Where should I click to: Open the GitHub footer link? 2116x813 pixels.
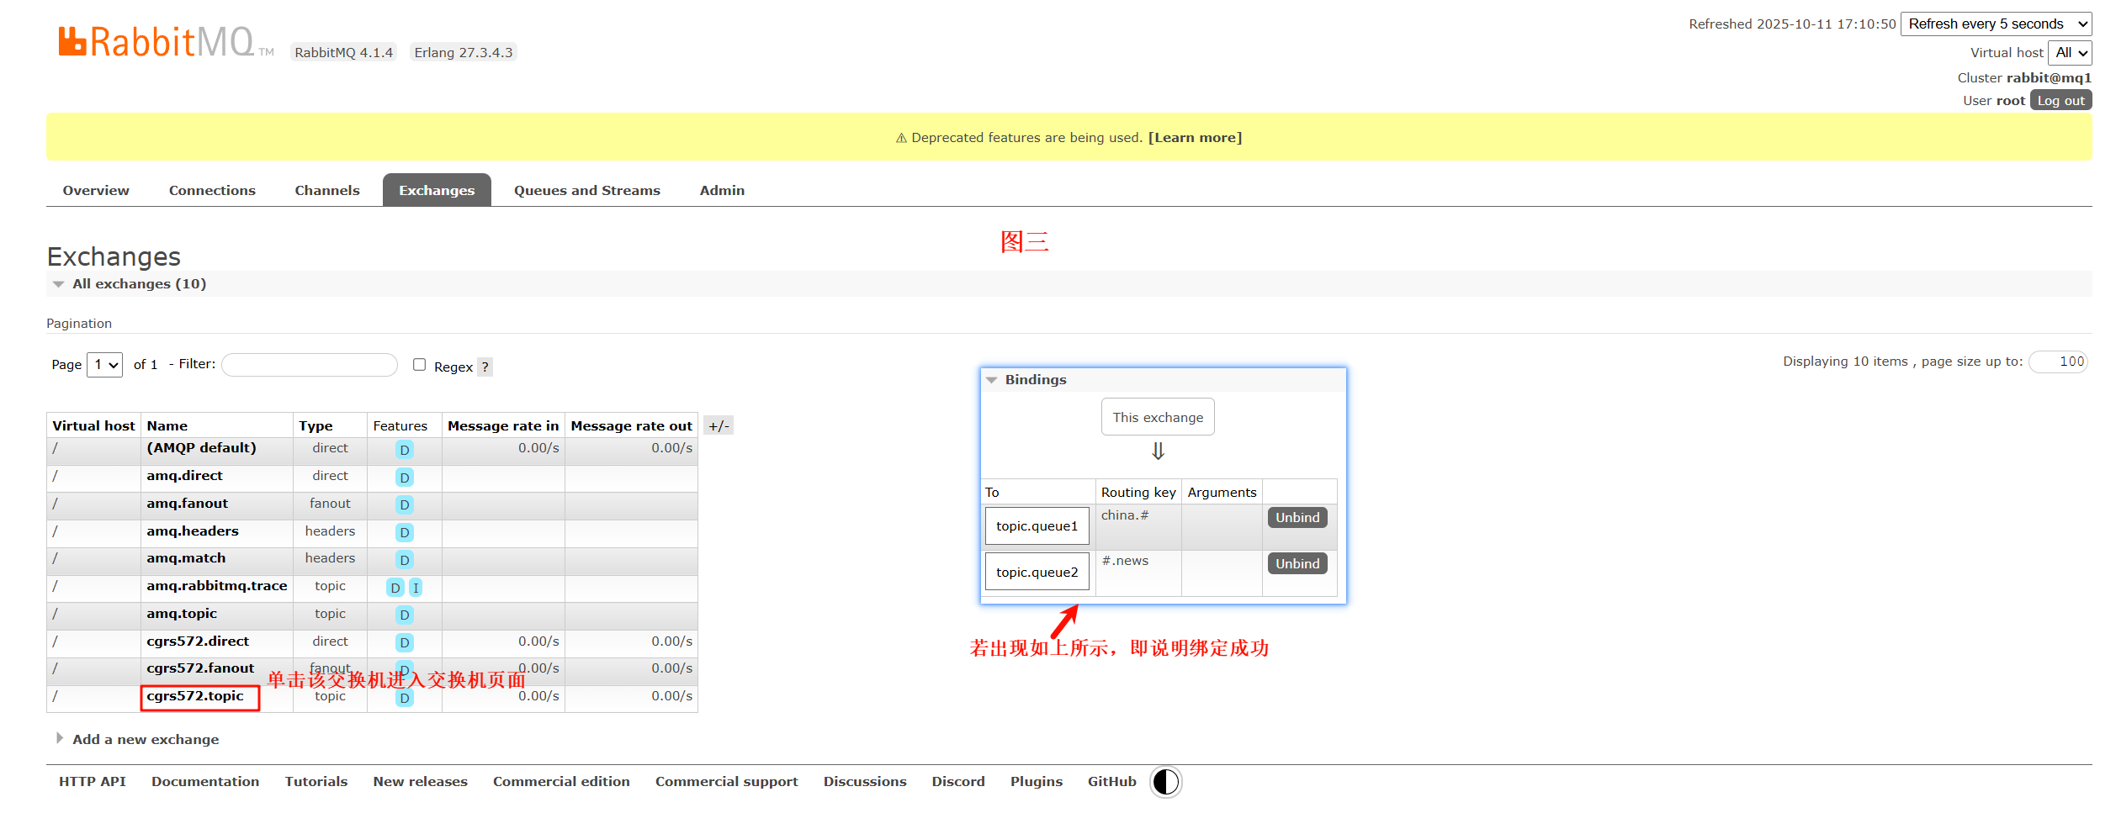click(x=1112, y=782)
